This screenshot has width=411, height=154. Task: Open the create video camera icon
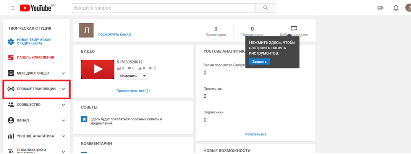[x=380, y=8]
